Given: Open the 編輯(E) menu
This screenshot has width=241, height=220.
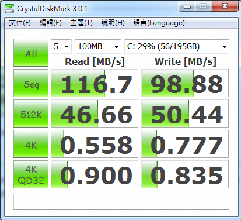Looking at the screenshot, I should click(50, 23).
